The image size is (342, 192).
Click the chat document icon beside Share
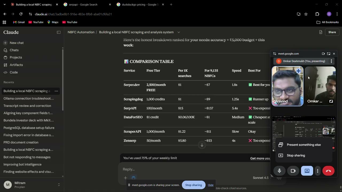(320, 32)
